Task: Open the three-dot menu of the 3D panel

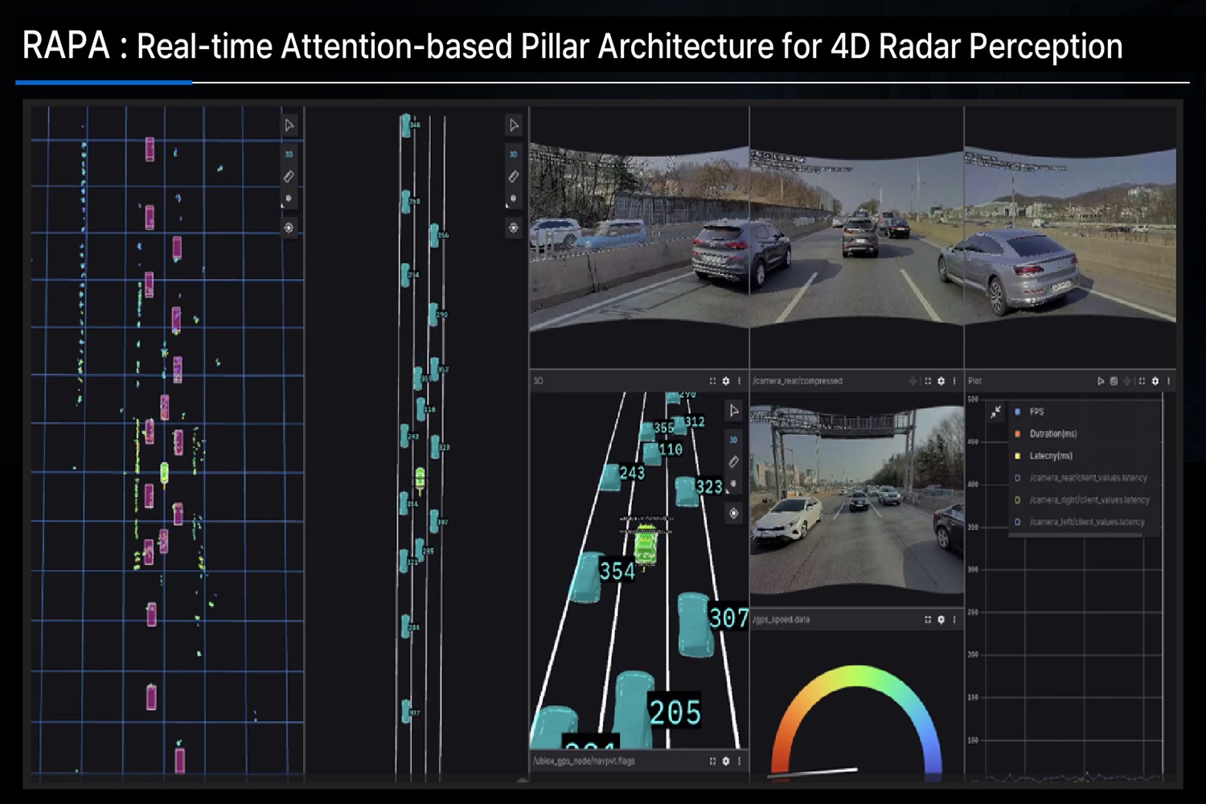Action: (x=739, y=381)
